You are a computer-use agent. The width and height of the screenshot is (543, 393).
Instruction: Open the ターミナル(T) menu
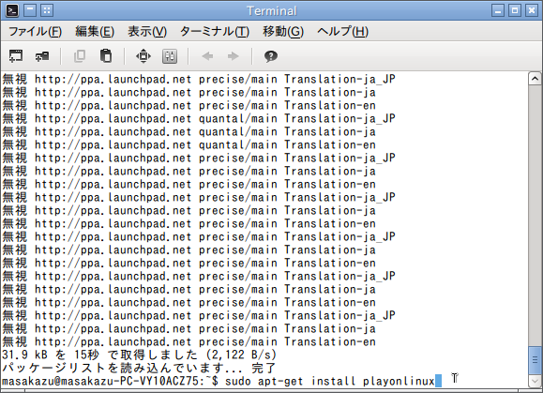(215, 32)
